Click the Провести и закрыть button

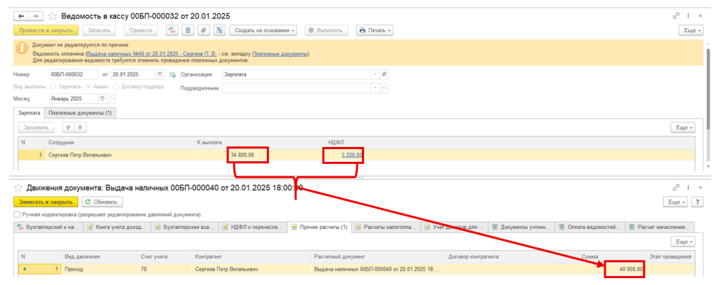tap(46, 31)
